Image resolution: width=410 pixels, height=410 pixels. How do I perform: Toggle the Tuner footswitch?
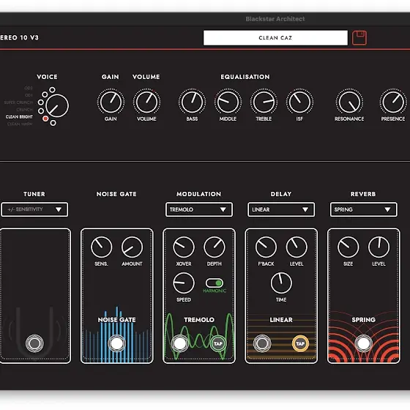click(x=34, y=343)
